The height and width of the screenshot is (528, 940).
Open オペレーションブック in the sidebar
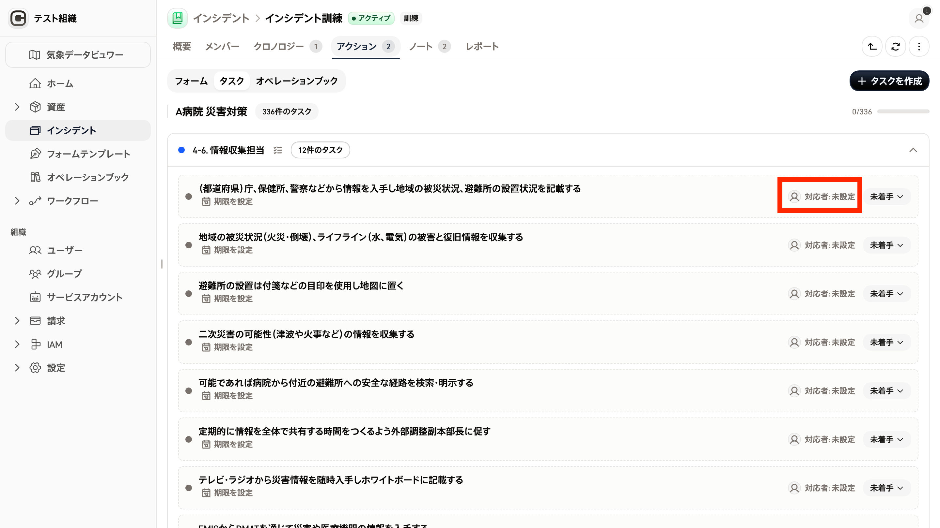coord(78,177)
